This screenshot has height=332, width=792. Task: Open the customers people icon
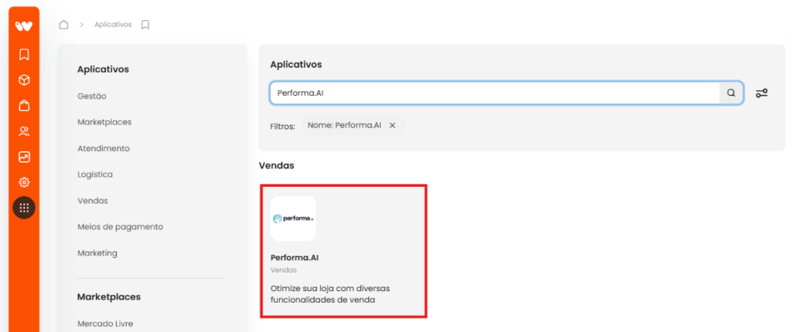(24, 132)
